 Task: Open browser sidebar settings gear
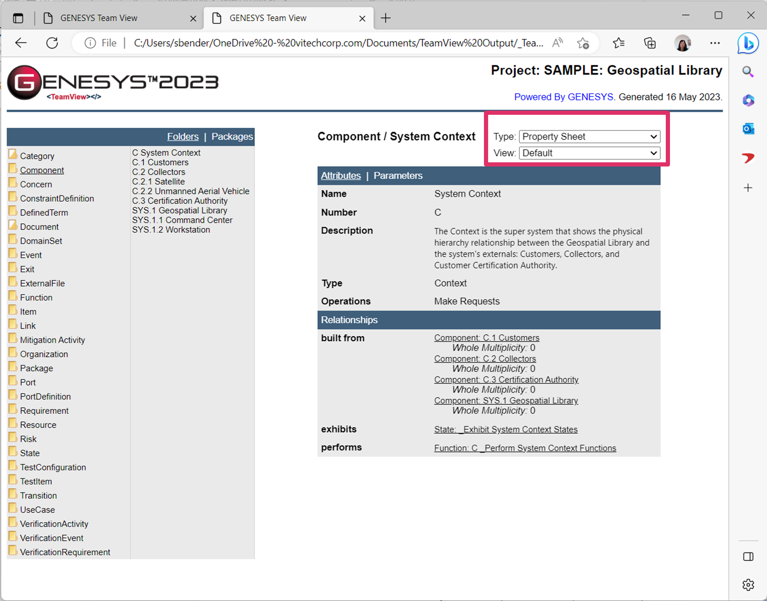748,585
